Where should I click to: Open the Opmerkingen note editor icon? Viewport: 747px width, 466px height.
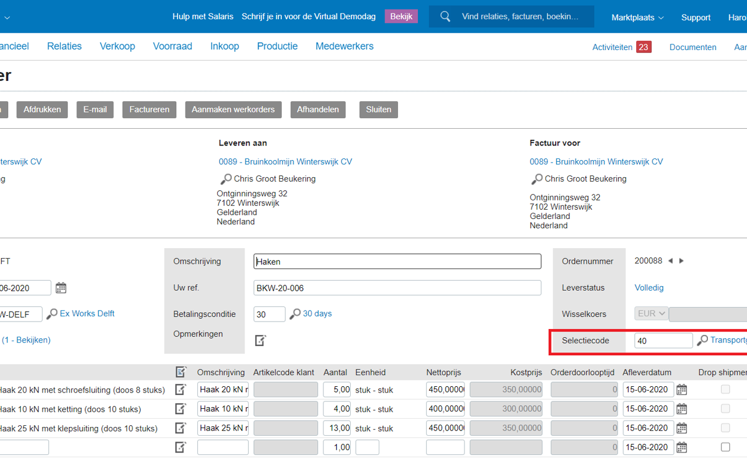[261, 340]
